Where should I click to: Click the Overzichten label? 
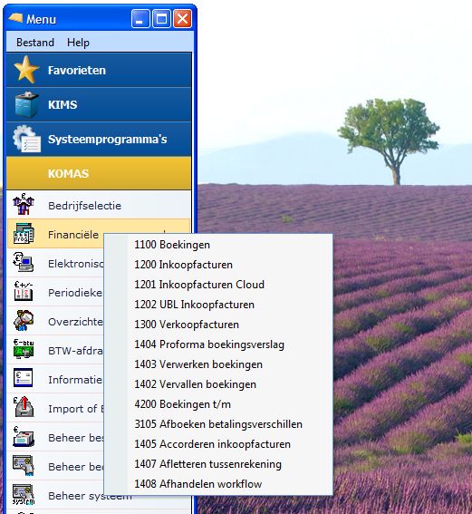pos(75,322)
